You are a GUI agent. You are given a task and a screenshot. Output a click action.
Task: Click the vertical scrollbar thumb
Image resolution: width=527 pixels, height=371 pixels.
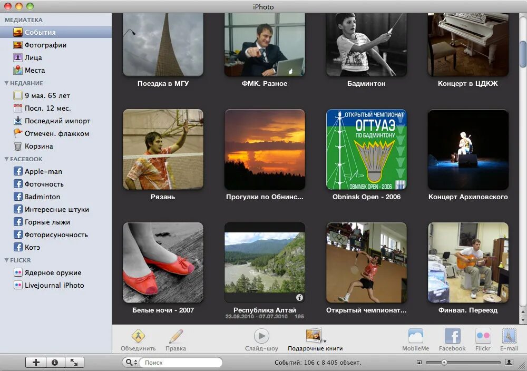click(523, 54)
